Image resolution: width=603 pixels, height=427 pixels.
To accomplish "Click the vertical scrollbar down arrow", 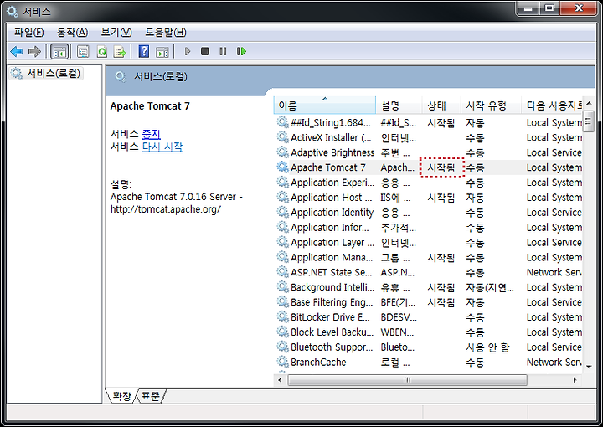I will [x=589, y=367].
